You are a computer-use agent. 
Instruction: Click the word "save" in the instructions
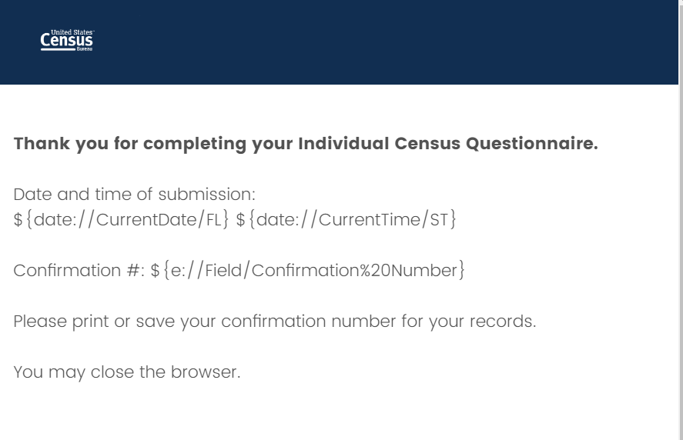(156, 322)
